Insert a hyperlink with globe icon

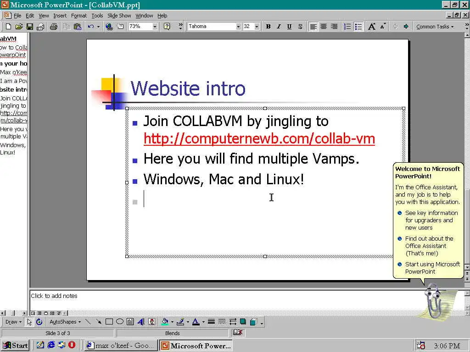(x=109, y=27)
